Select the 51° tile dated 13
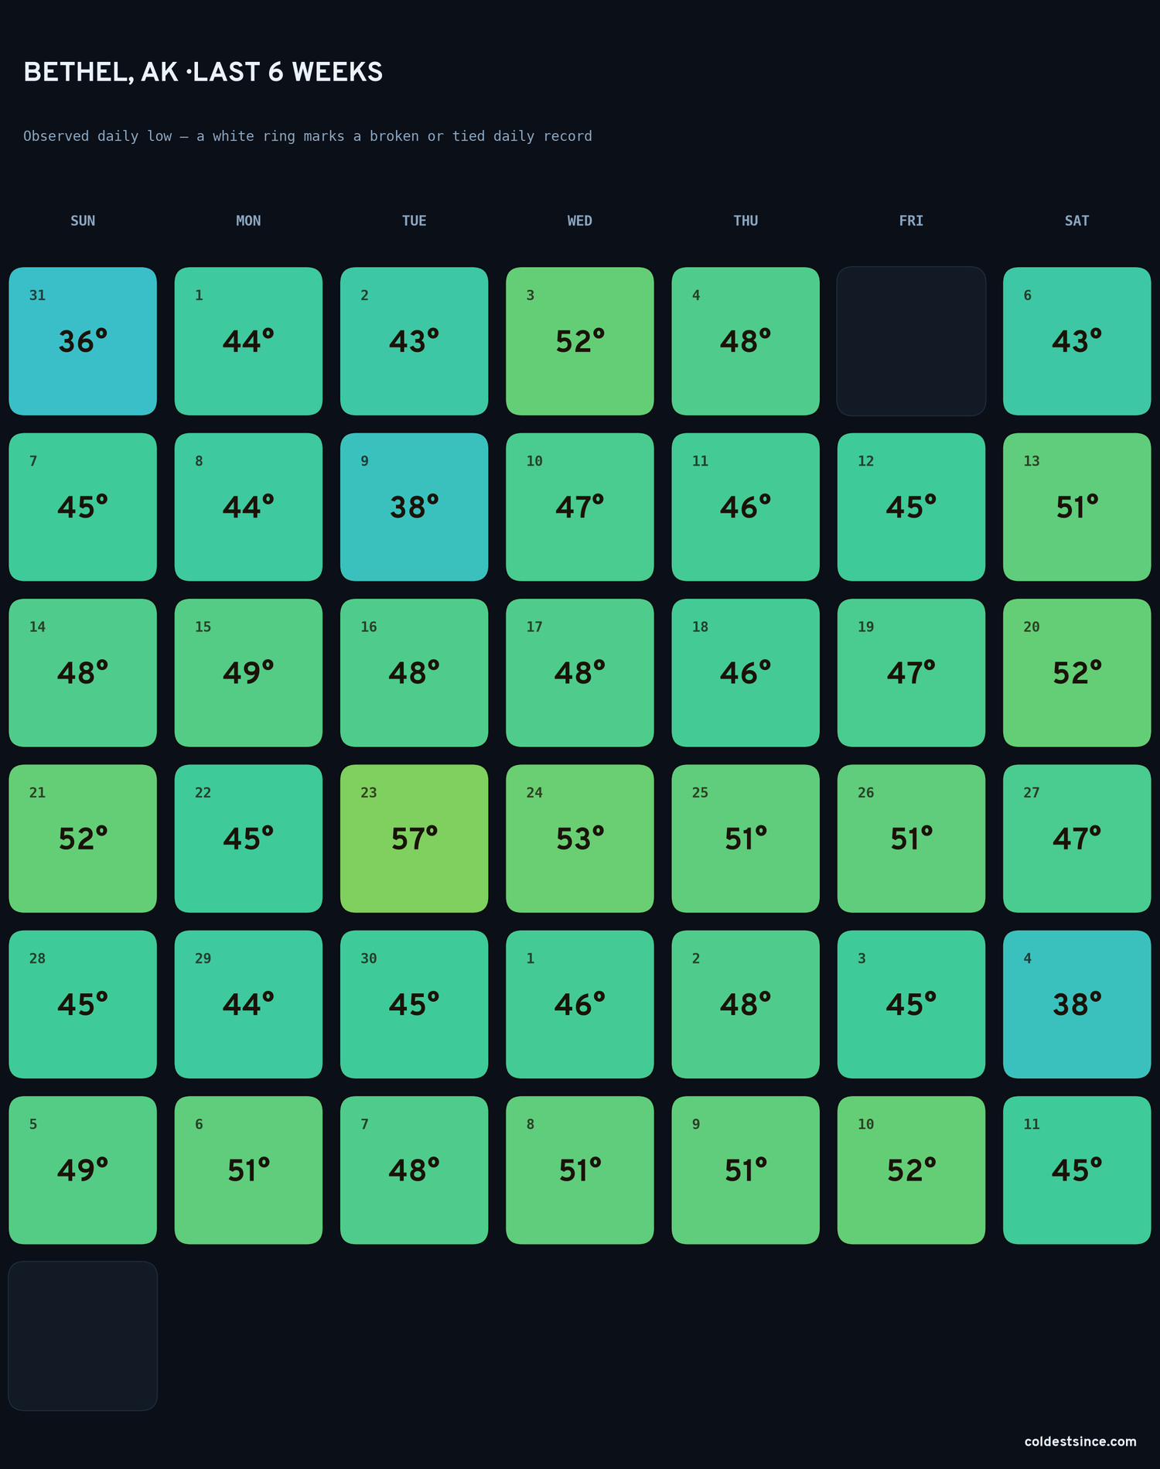 pos(1076,507)
